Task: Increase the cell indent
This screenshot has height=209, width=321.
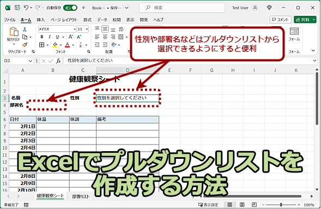Action: point(105,45)
